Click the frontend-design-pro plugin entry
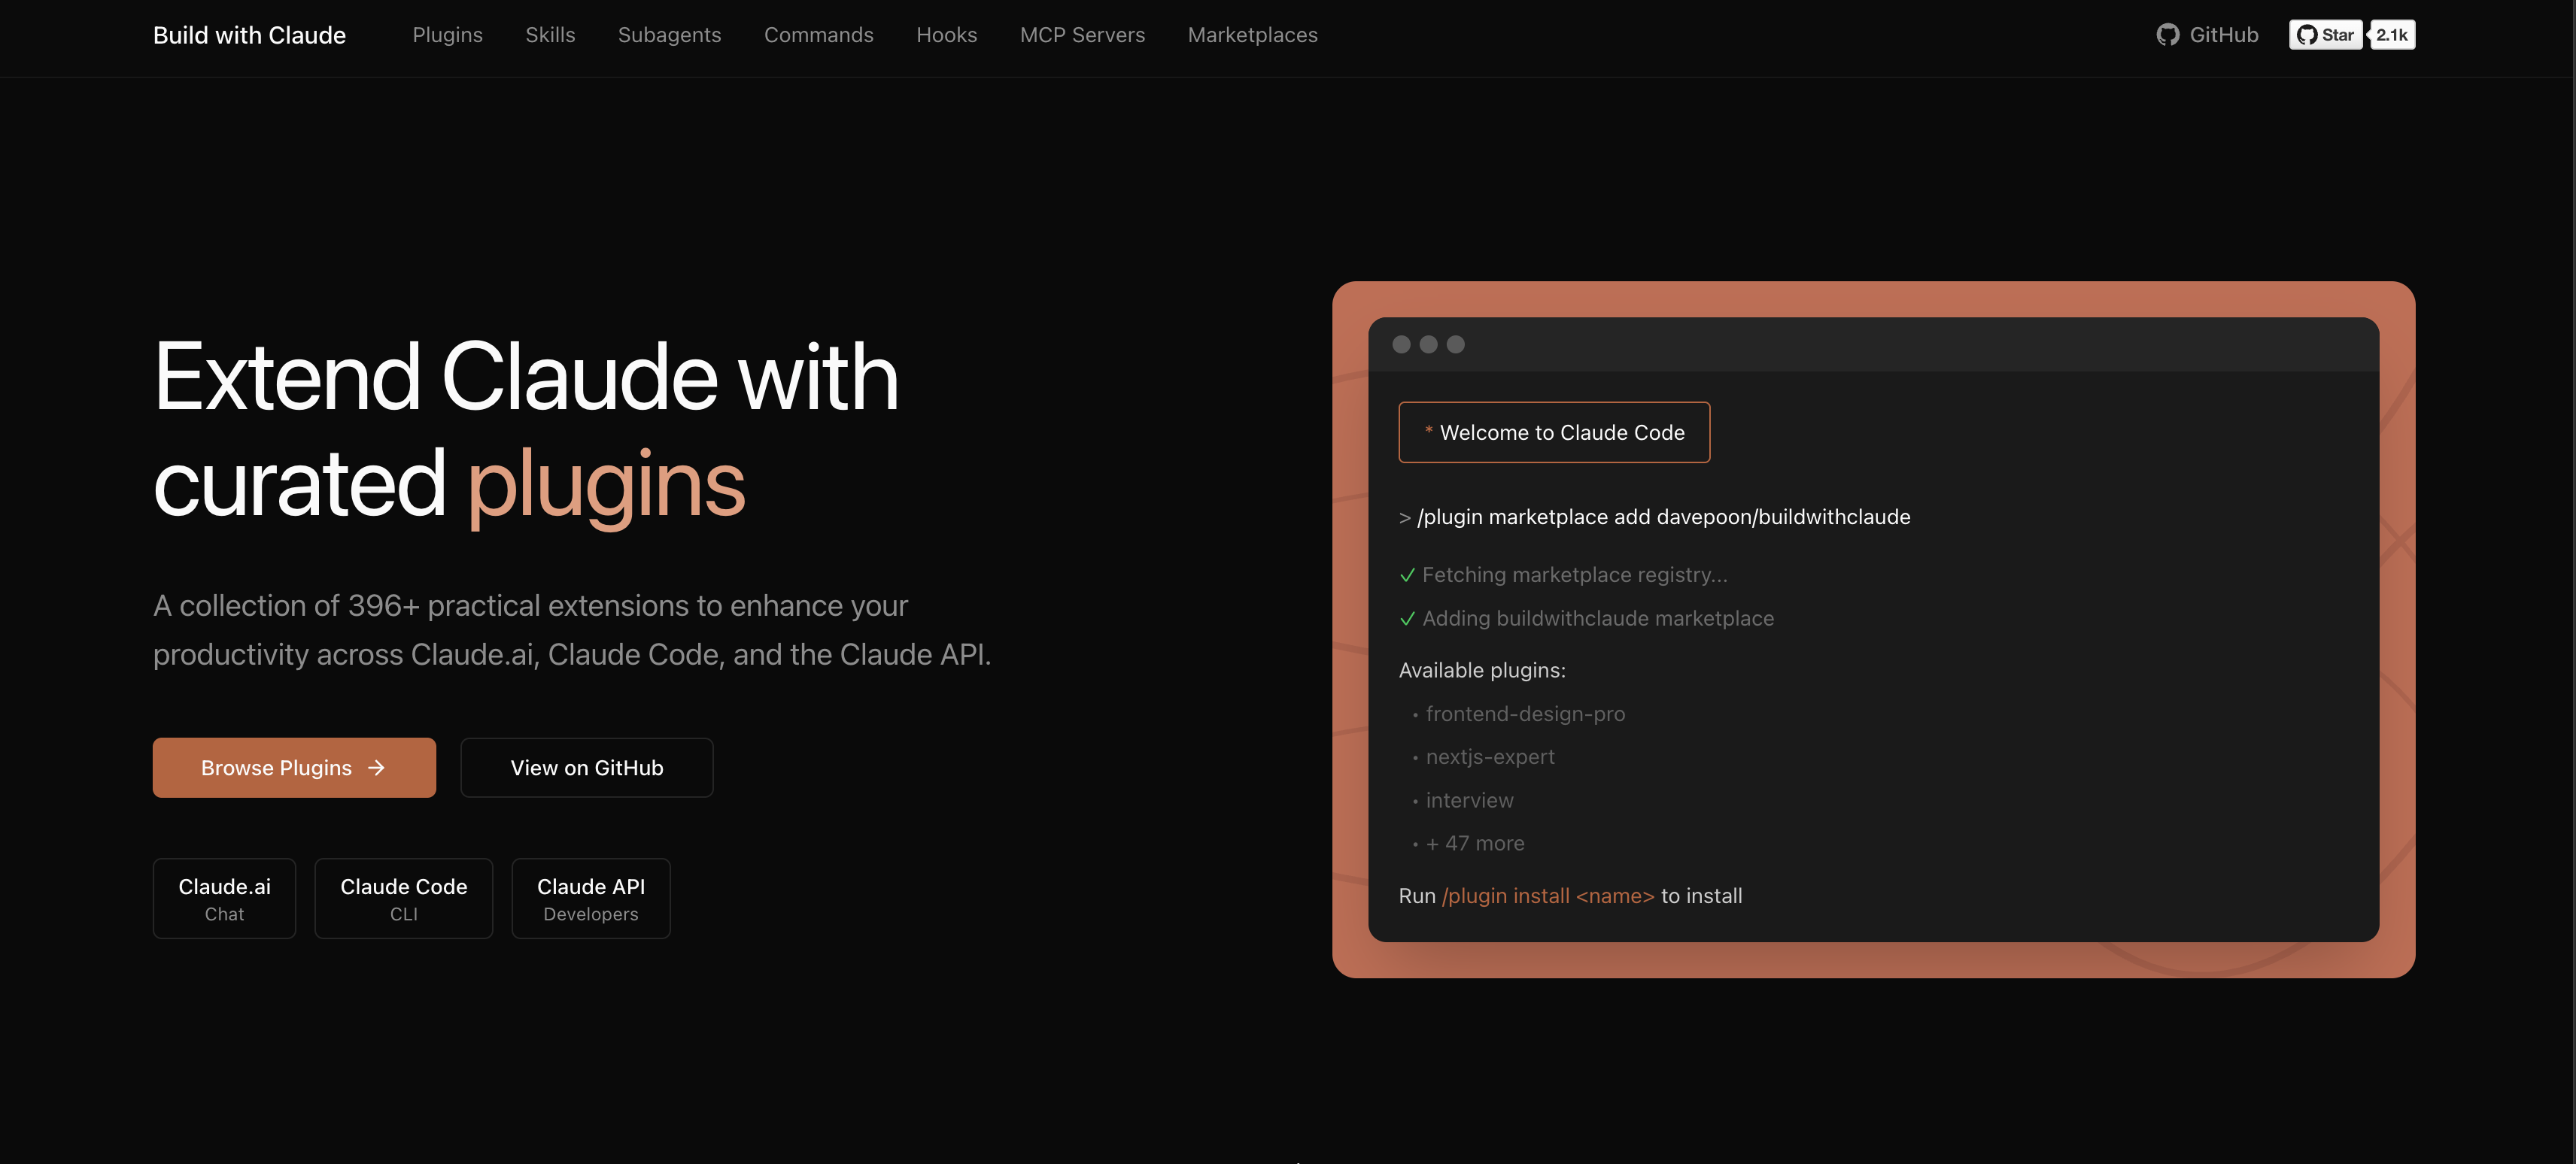This screenshot has height=1164, width=2576. pyautogui.click(x=1525, y=714)
